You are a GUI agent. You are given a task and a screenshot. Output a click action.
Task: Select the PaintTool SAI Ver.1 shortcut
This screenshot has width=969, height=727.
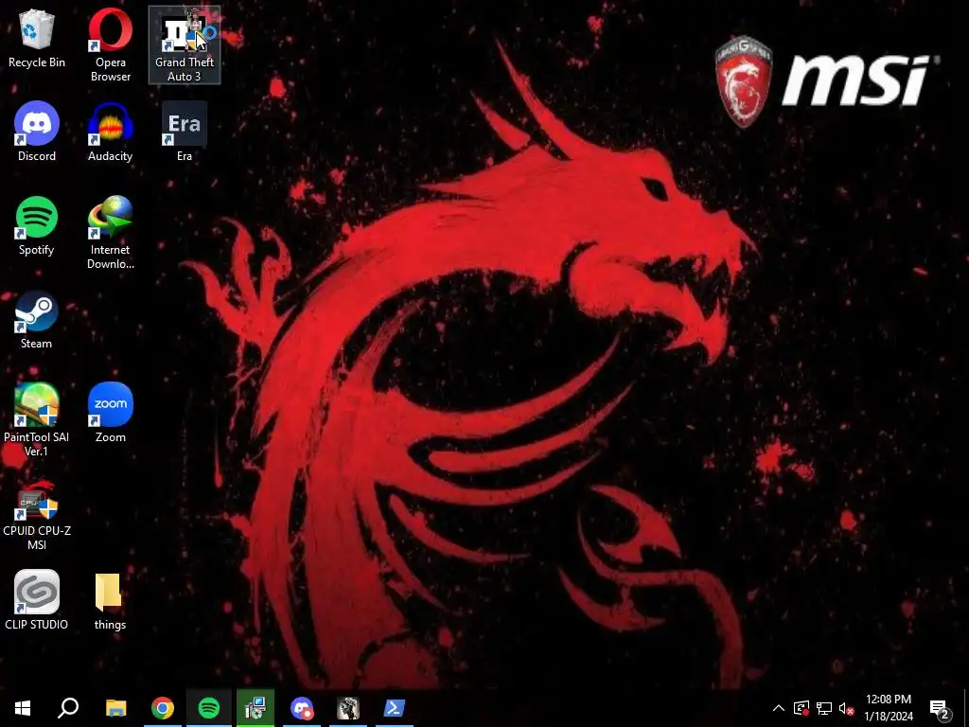coord(37,419)
